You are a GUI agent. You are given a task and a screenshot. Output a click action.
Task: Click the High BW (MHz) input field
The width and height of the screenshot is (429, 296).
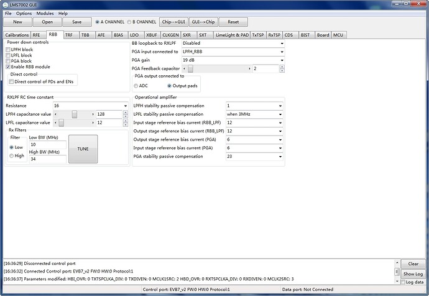pyautogui.click(x=48, y=159)
